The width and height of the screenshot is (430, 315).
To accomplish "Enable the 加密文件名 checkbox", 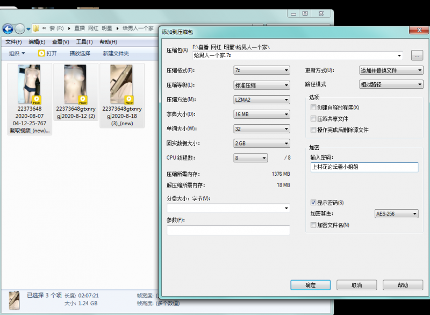I will click(x=313, y=225).
